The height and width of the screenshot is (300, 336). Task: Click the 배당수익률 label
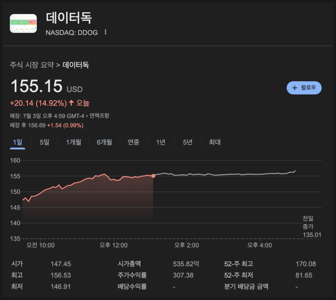[x=132, y=286]
